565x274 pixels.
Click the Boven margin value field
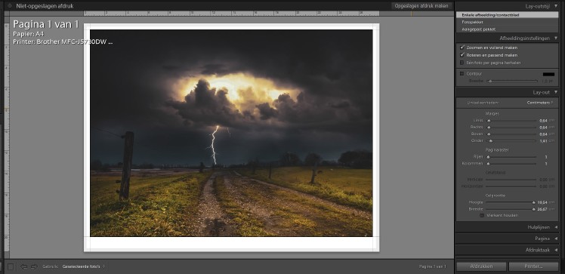click(x=543, y=134)
